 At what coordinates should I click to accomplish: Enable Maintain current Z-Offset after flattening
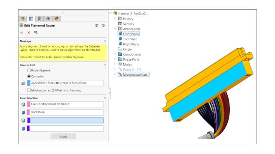pos(29,90)
